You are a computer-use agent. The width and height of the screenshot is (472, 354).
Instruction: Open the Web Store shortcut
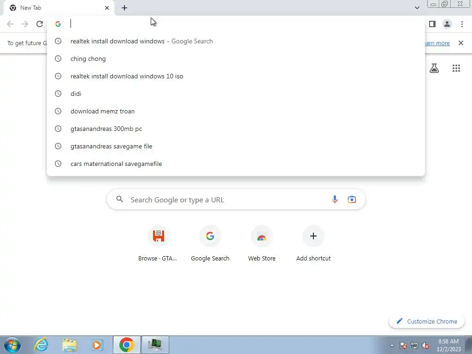click(262, 243)
